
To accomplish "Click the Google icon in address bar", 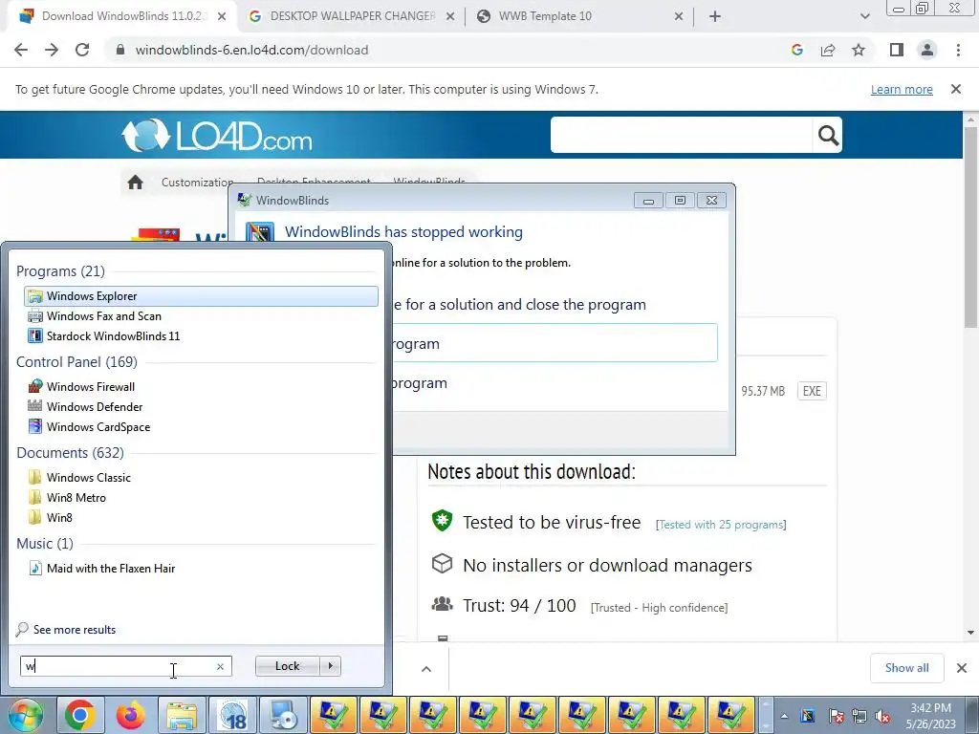I will (797, 50).
